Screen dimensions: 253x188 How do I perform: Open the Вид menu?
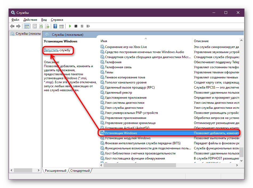(44, 20)
